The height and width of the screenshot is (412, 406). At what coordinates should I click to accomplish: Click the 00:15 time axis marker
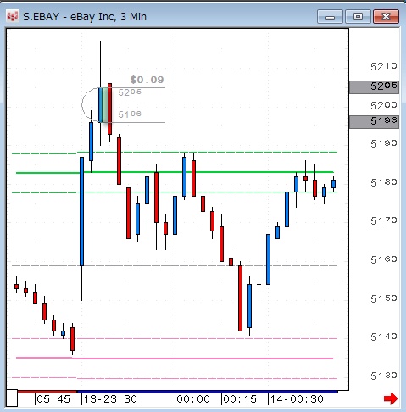tap(240, 399)
